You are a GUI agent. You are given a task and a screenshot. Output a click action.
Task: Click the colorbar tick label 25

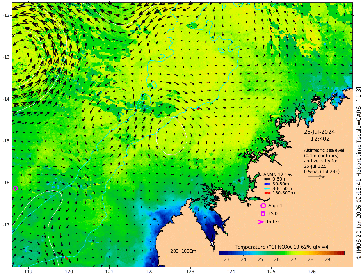point(260,259)
